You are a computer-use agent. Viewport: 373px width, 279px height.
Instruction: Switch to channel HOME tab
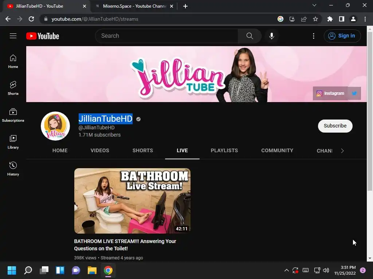[x=60, y=150]
